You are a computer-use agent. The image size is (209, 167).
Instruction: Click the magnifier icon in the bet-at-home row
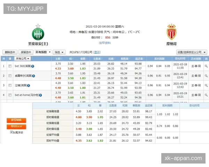click(x=206, y=95)
